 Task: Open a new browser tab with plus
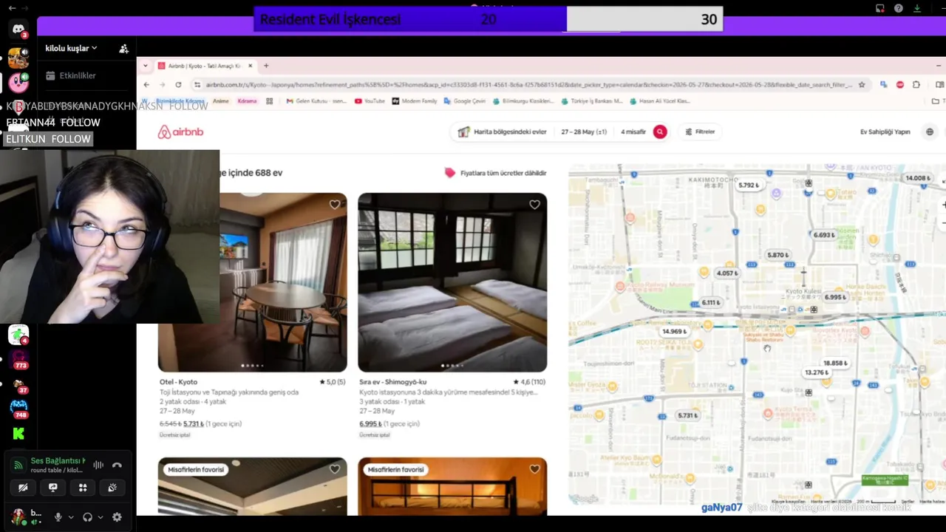(x=266, y=66)
